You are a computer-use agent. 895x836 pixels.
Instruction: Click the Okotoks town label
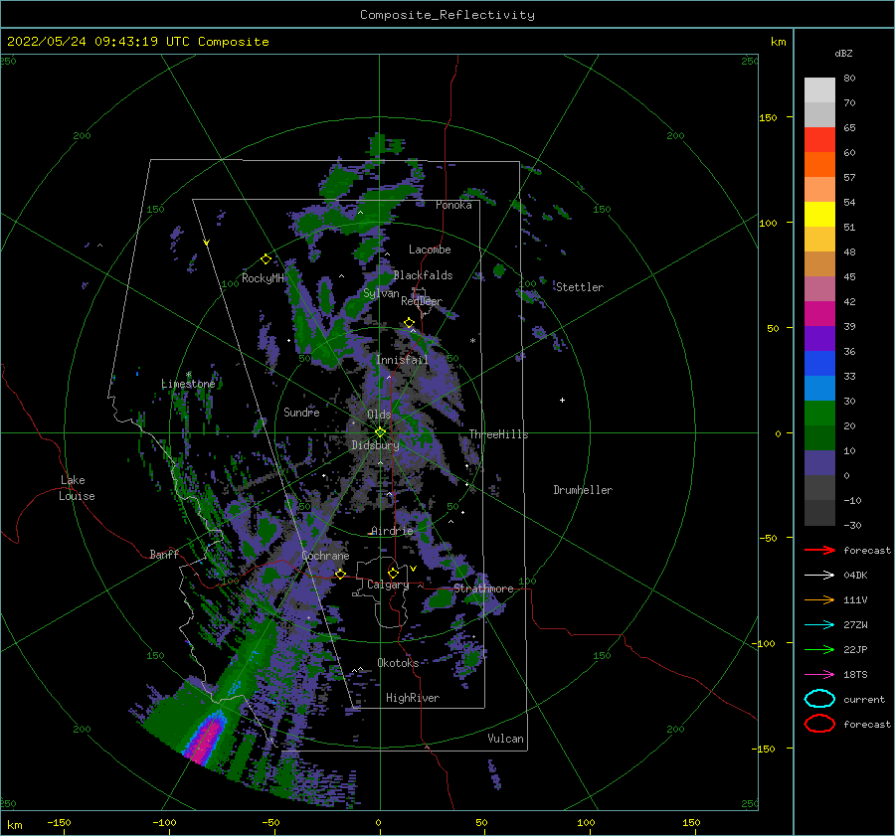(x=398, y=662)
